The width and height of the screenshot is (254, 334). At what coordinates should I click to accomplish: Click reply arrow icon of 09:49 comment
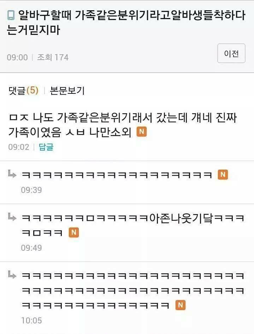tap(12, 217)
